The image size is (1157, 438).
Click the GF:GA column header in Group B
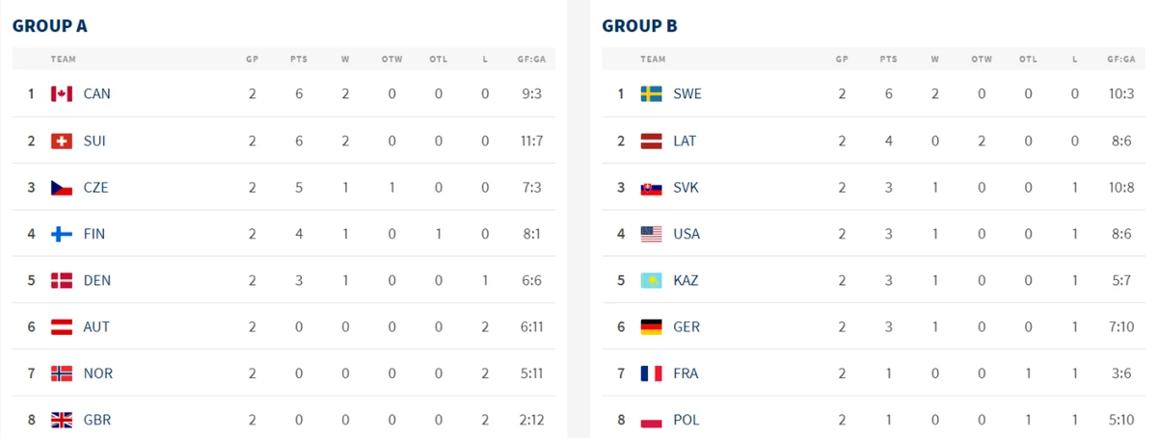[x=1121, y=60]
